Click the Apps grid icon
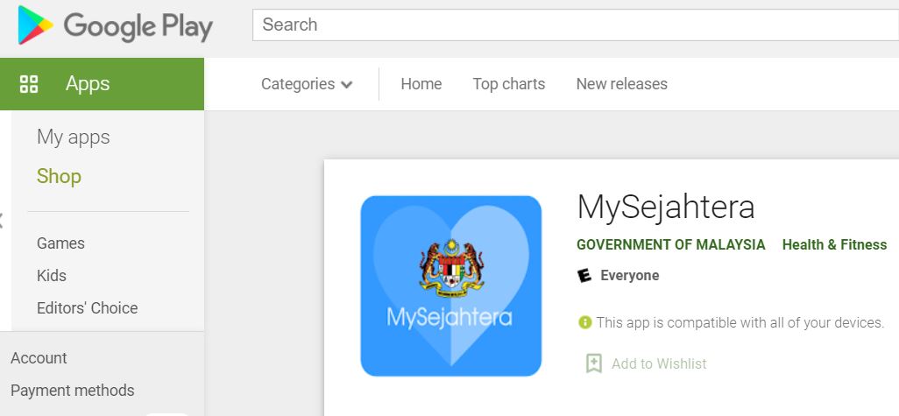 tap(29, 84)
